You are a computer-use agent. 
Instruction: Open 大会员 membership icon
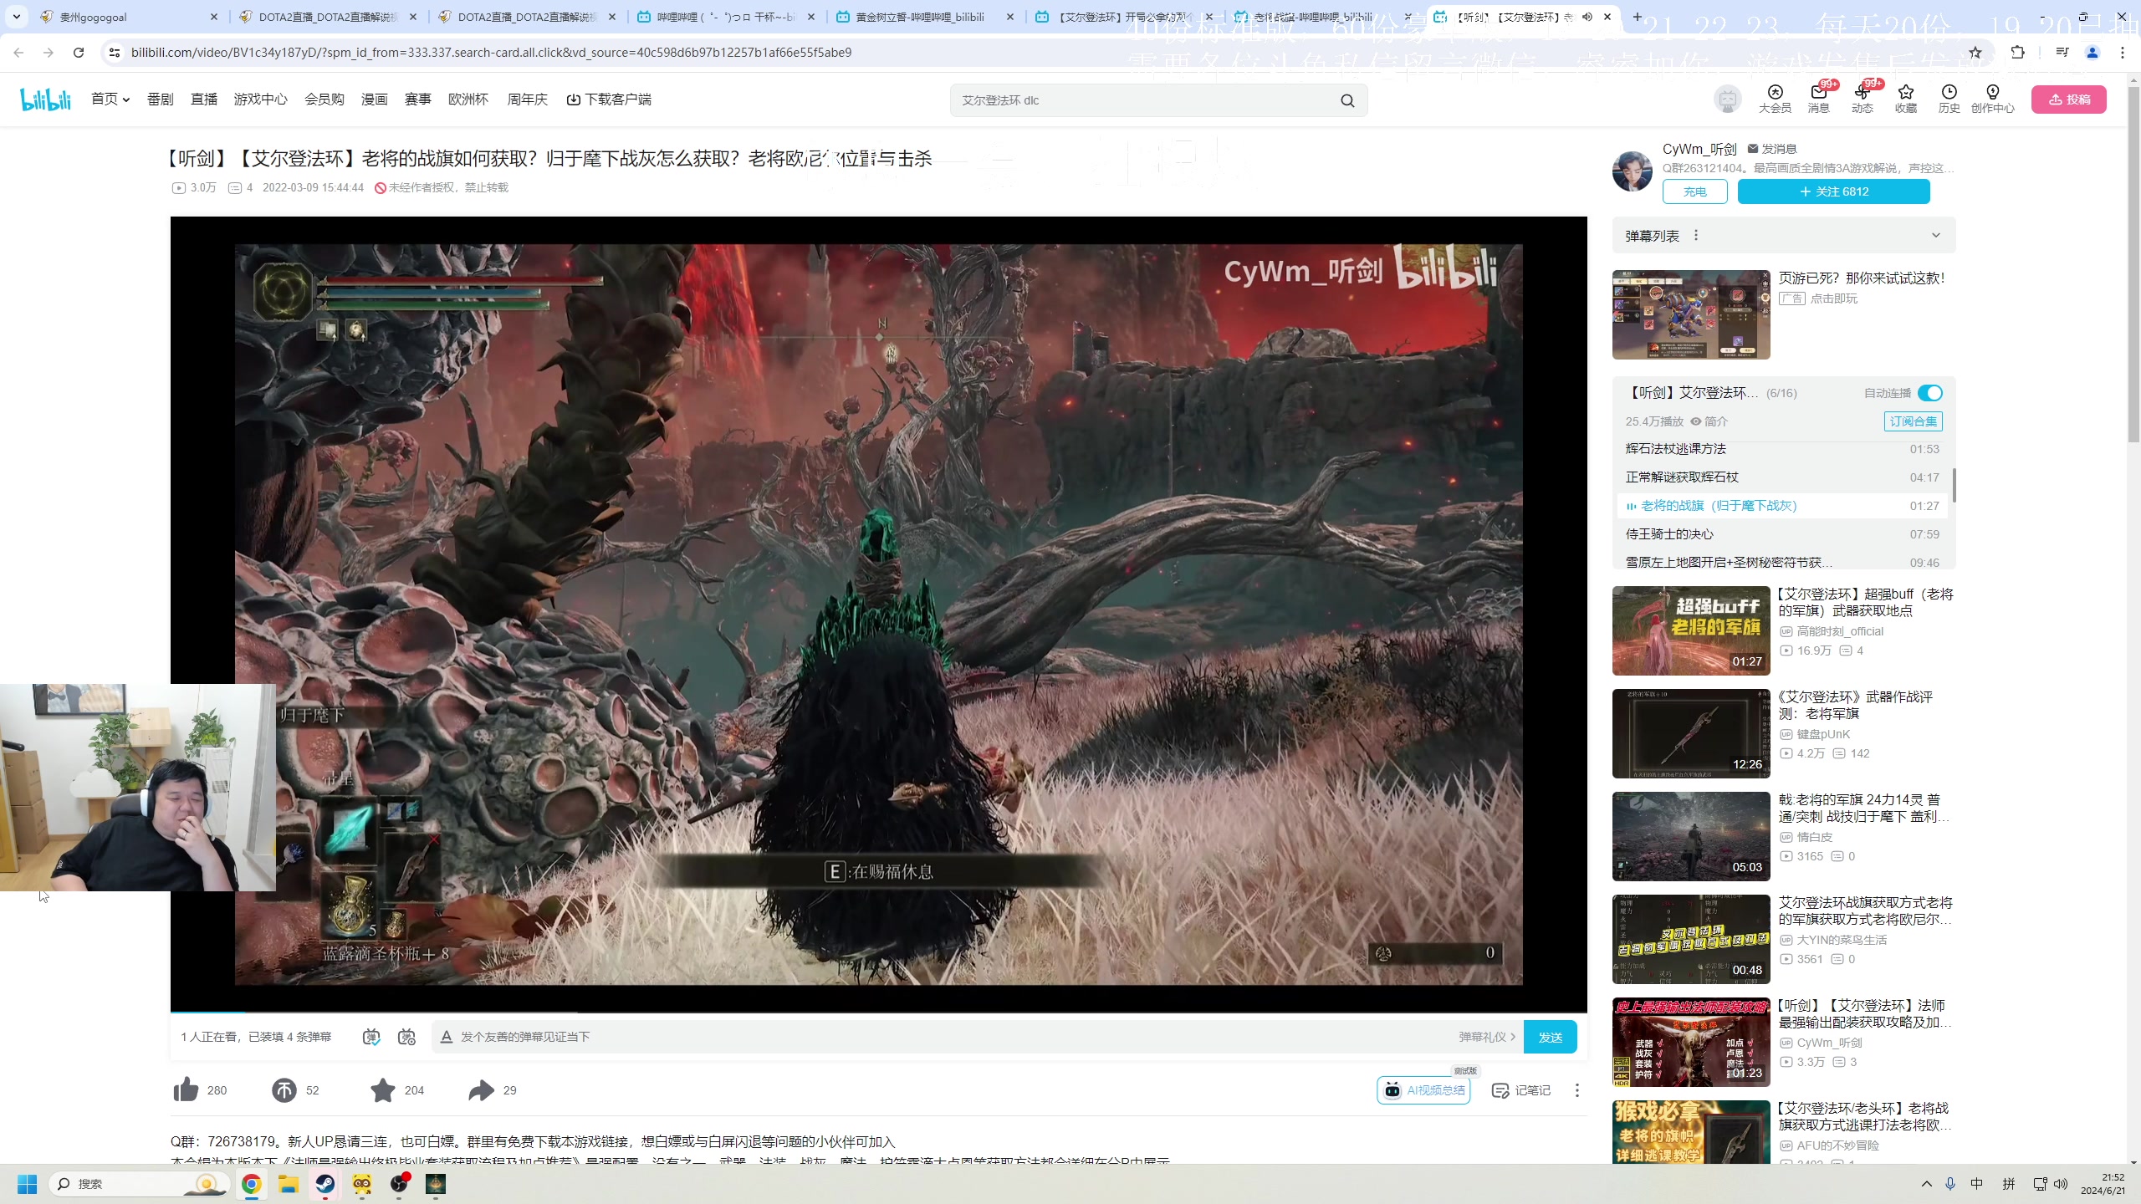tap(1775, 99)
